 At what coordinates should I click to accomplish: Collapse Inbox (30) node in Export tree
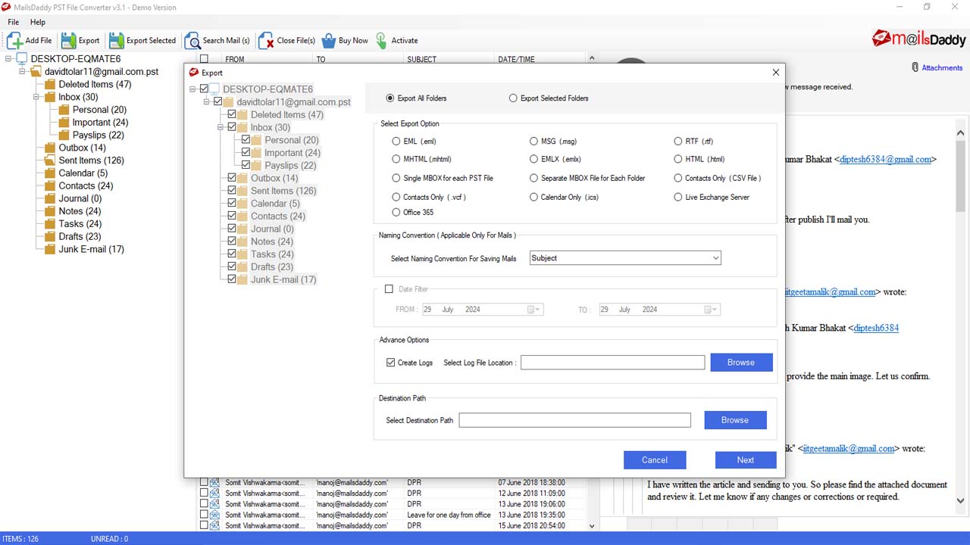(x=221, y=127)
